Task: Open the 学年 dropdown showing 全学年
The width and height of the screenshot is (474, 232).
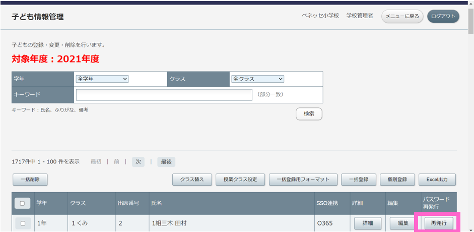Action: tap(102, 79)
